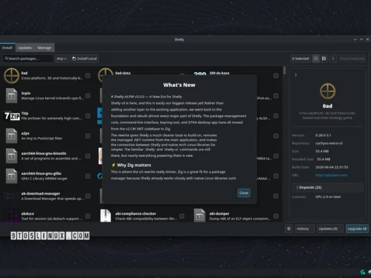Click the abi-dumper package icon
This screenshot has height=278, width=371.
click(x=199, y=215)
